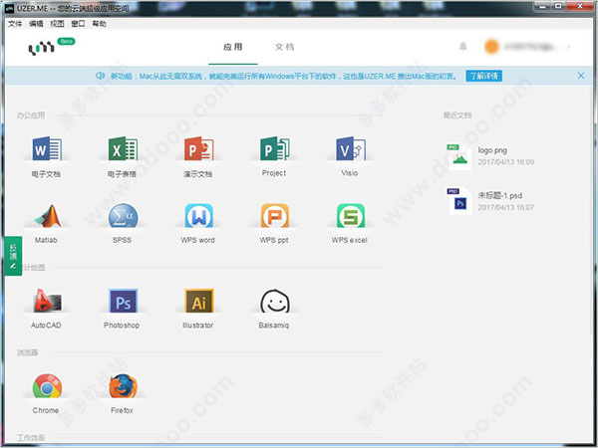
Task: Expand the user account dropdown arrow
Action: click(569, 47)
